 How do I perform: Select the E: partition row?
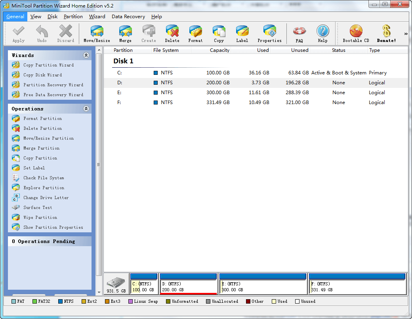256,93
